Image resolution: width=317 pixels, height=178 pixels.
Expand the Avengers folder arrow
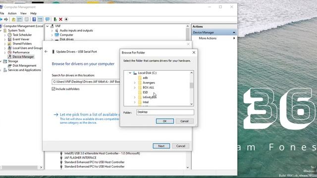135,83
